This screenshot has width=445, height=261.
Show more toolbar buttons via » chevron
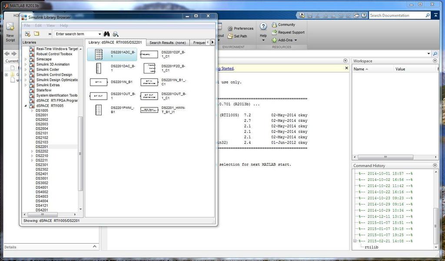(50, 34)
